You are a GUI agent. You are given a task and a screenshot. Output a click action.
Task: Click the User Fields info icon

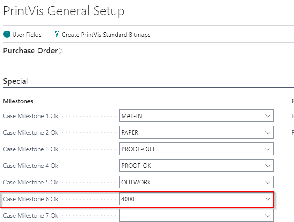click(7, 35)
